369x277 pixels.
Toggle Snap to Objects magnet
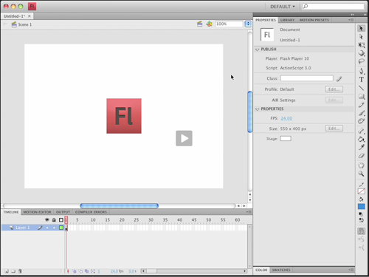[x=361, y=231]
